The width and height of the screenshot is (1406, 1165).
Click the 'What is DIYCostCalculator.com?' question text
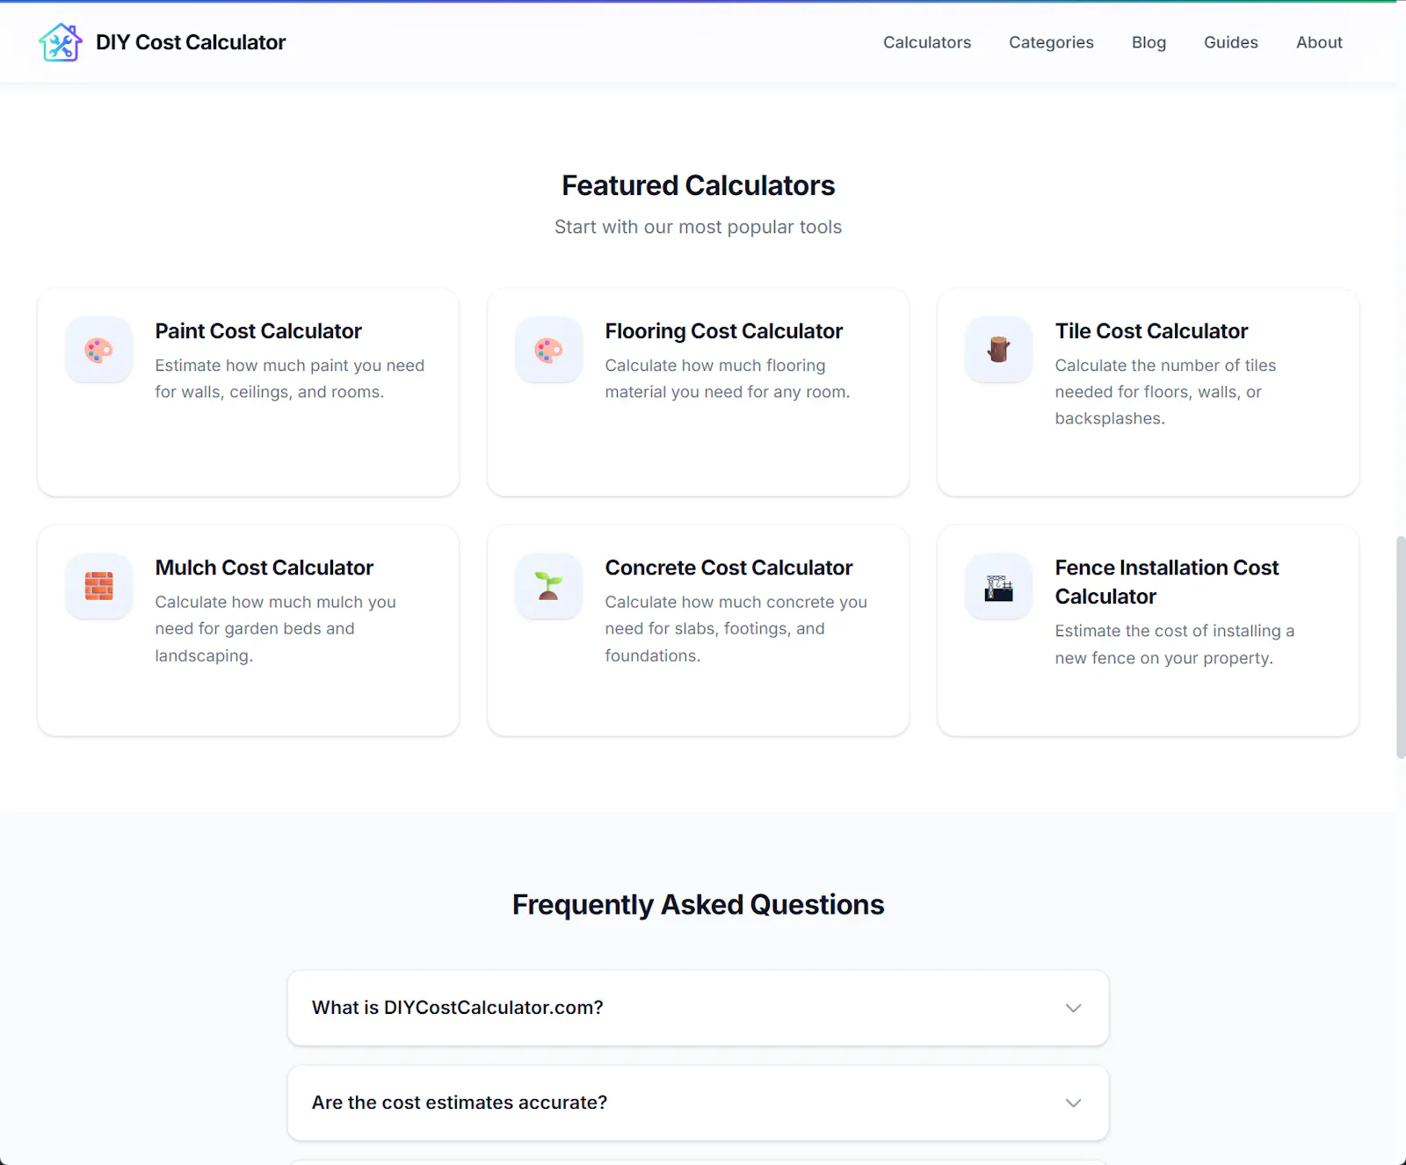tap(457, 1008)
